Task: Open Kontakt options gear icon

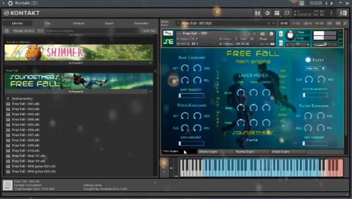Action: point(267,13)
